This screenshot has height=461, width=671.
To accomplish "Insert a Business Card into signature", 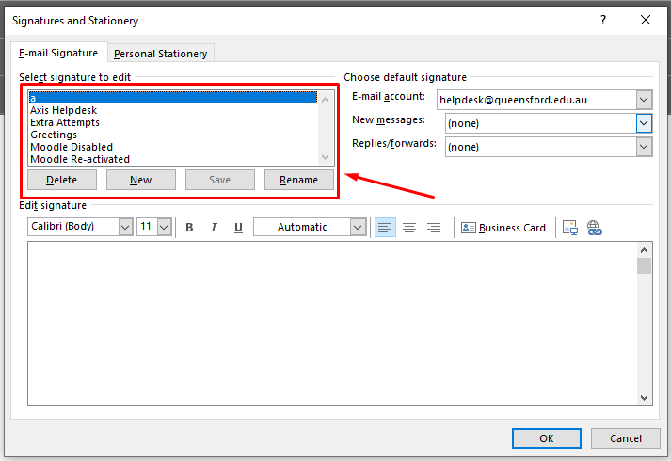I will 503,228.
